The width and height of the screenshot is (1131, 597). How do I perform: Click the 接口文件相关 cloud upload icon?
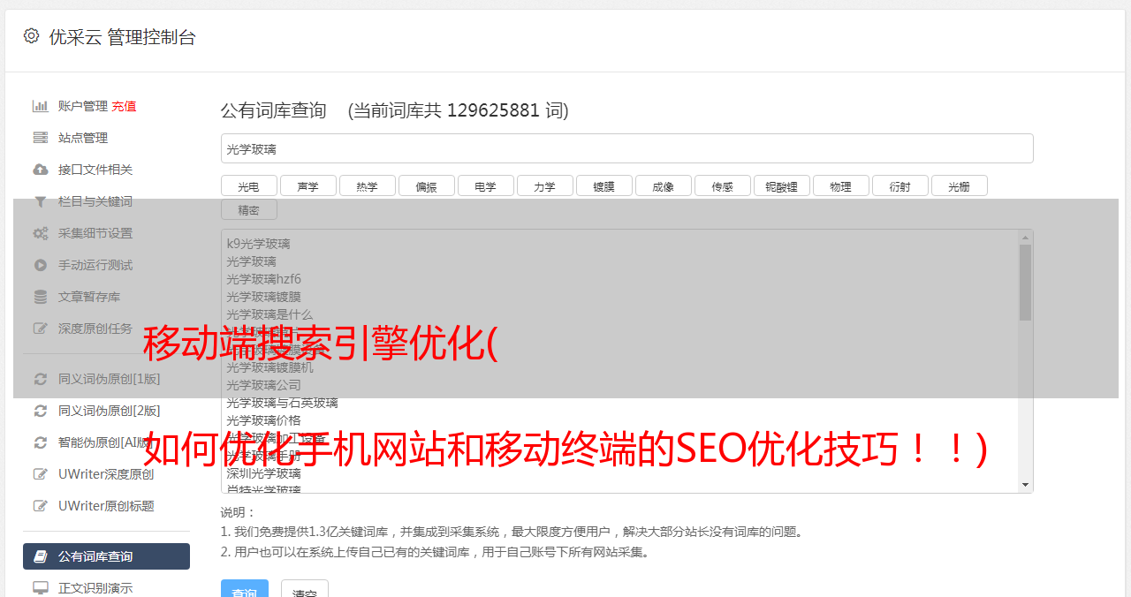pos(40,170)
